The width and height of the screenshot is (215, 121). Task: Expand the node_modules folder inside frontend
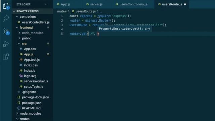tap(19, 33)
